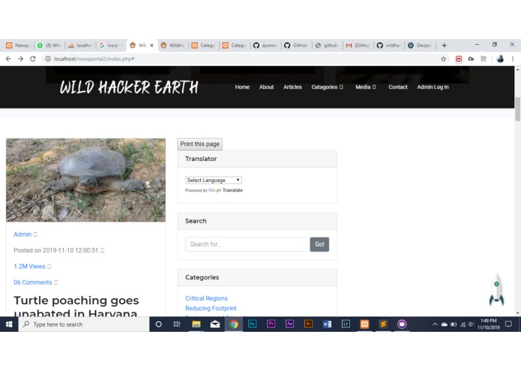This screenshot has width=521, height=370.
Task: Open the 1.2M Views link
Action: pos(29,267)
